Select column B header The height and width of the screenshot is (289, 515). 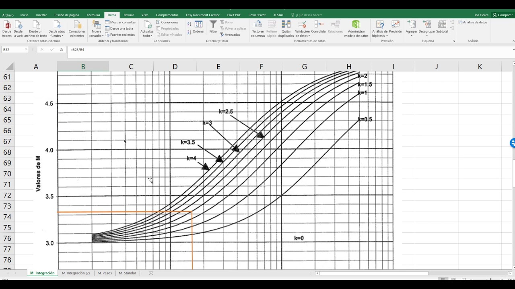(83, 67)
